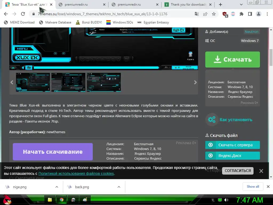Open the MEMZ Download bookmark
The width and height of the screenshot is (273, 205).
click(19, 22)
